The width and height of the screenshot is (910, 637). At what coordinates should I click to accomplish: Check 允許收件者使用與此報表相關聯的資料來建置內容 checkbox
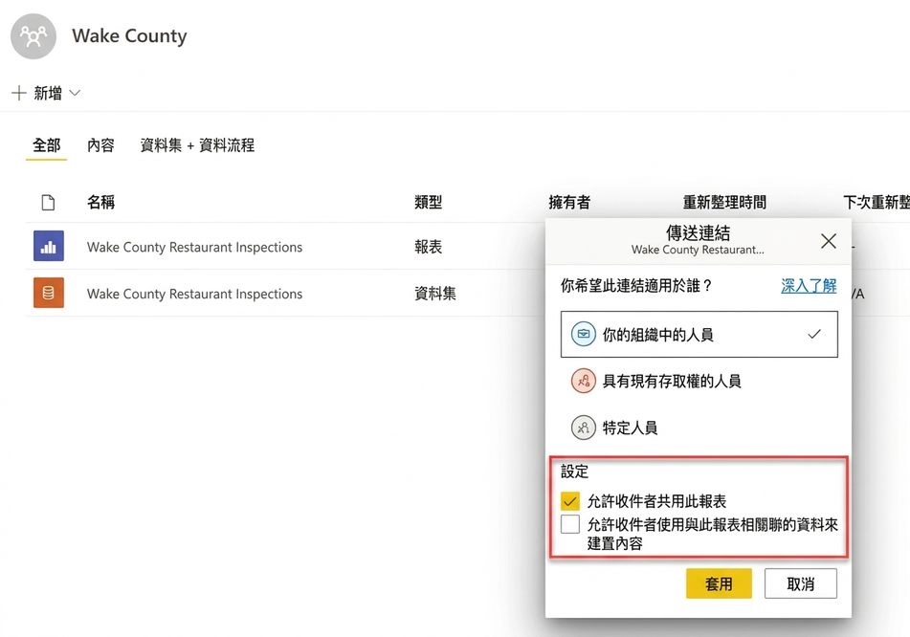[x=570, y=524]
